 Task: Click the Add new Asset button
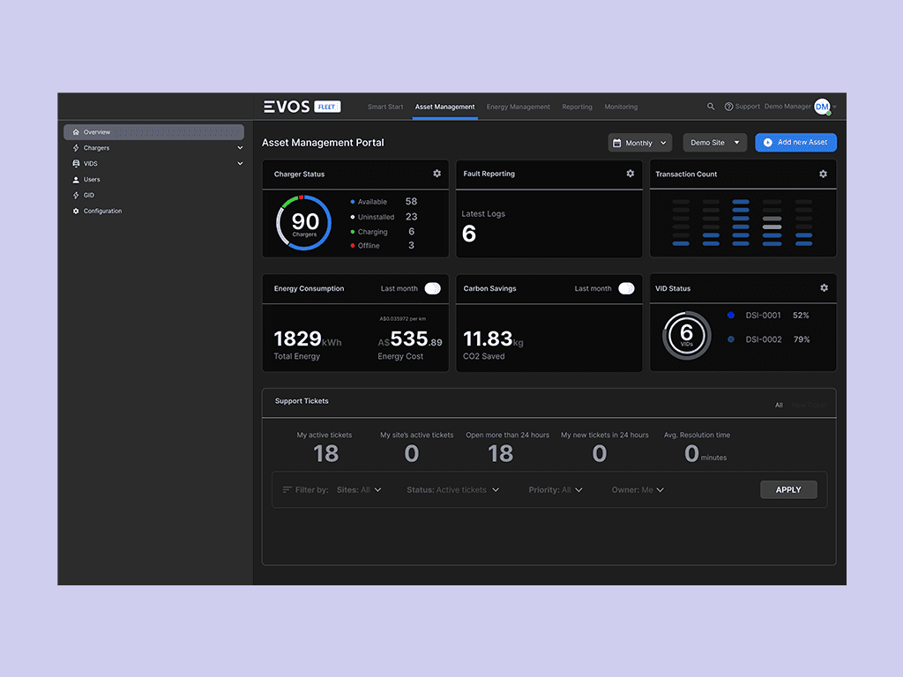tap(795, 142)
